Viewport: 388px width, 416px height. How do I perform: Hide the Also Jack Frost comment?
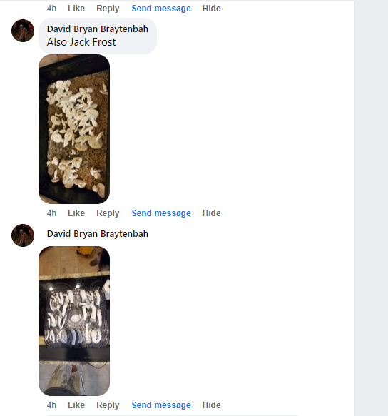(x=211, y=213)
